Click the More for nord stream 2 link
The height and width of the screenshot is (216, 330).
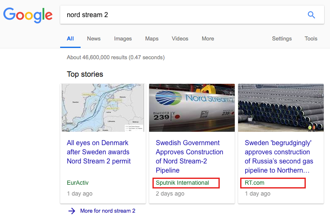pyautogui.click(x=108, y=211)
